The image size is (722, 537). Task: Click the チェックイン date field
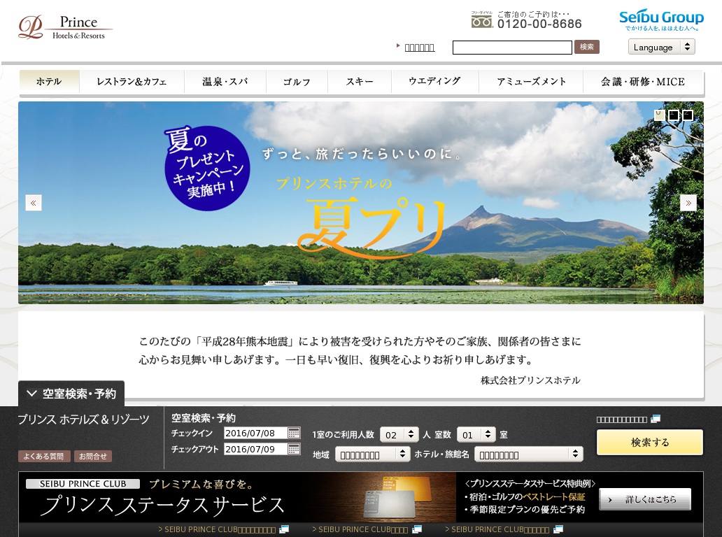(255, 433)
